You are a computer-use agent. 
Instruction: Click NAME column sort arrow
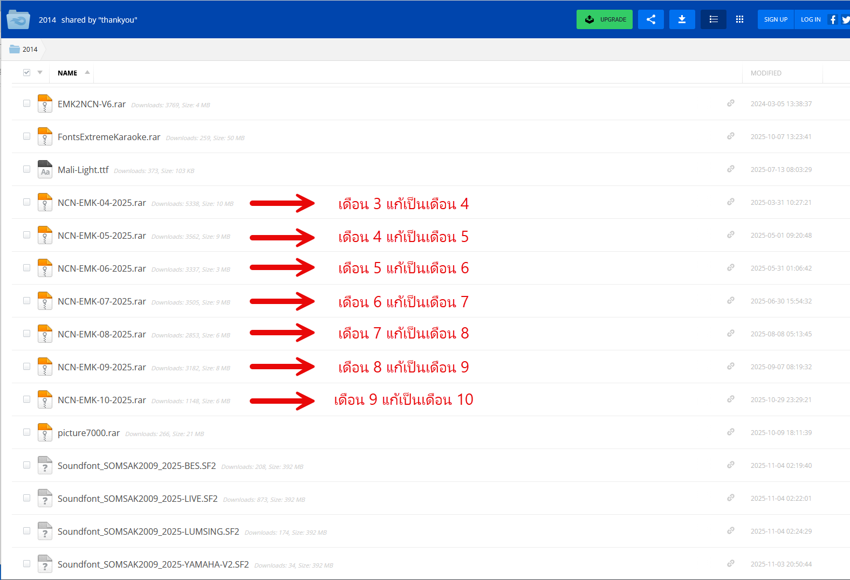click(87, 72)
